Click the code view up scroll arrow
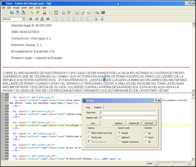The width and height of the screenshot is (196, 167). [193, 95]
